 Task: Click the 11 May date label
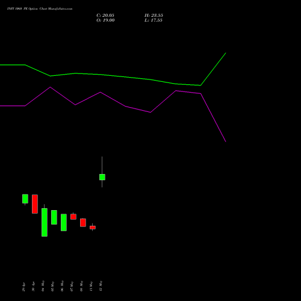pyautogui.click(x=91, y=287)
